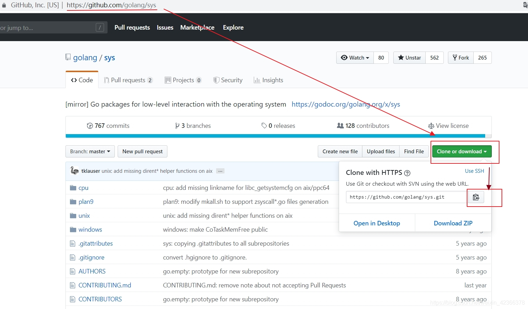Open the latest commit message link
This screenshot has height=309, width=528.
coord(157,171)
